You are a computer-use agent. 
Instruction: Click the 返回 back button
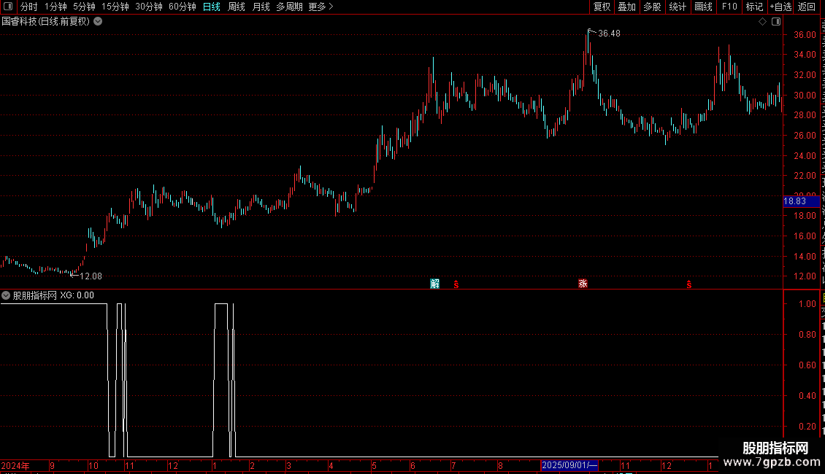tap(807, 7)
